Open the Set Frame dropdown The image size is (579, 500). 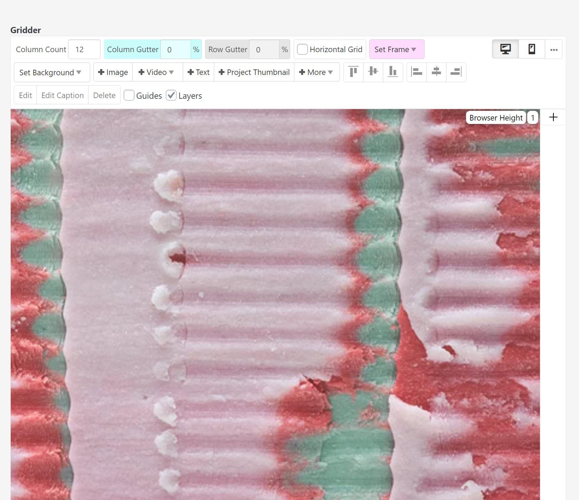coord(396,49)
